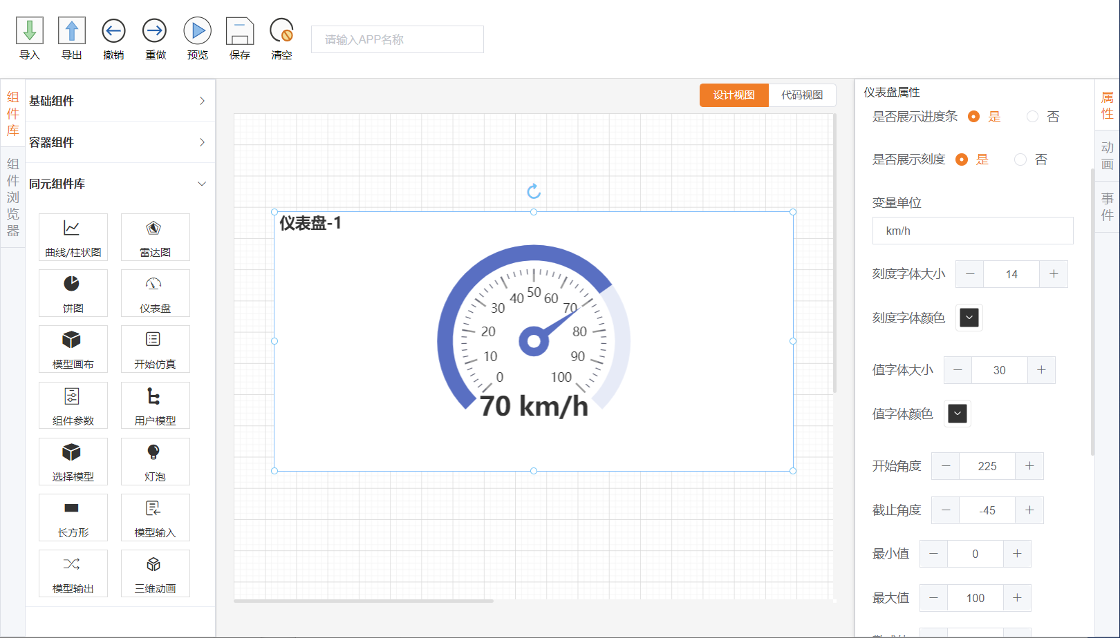Viewport: 1120px width, 638px height.
Task: Open the 事件 events side tab
Action: click(1108, 206)
